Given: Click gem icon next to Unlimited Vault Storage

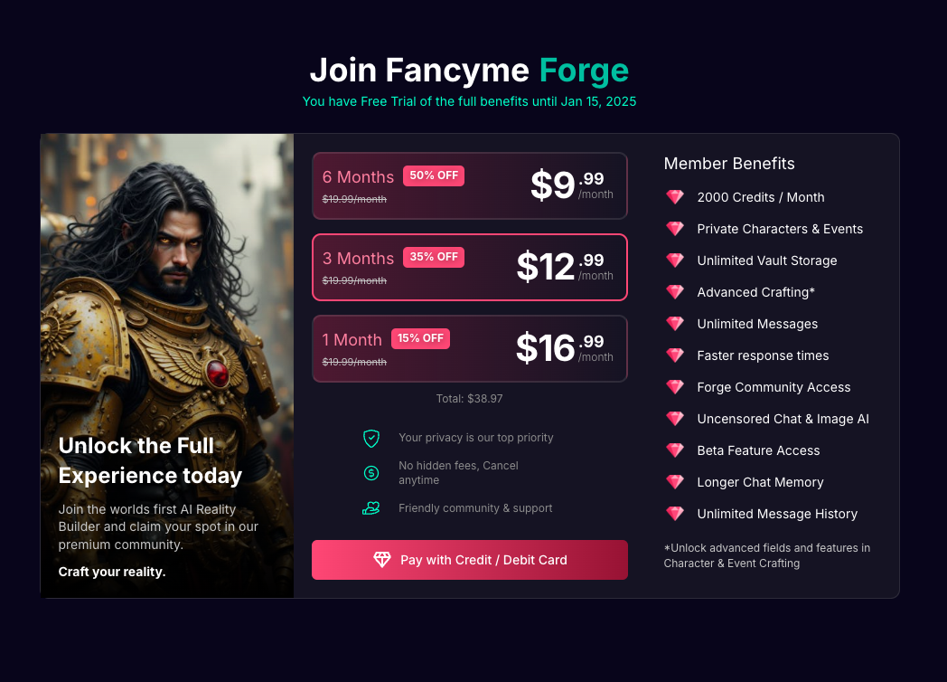Looking at the screenshot, I should [675, 260].
